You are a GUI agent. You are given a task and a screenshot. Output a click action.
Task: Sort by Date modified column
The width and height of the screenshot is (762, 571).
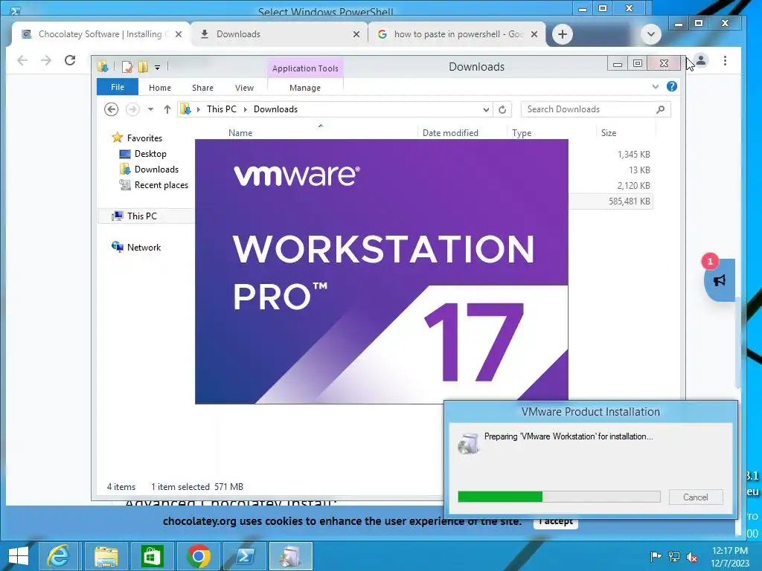(x=450, y=132)
